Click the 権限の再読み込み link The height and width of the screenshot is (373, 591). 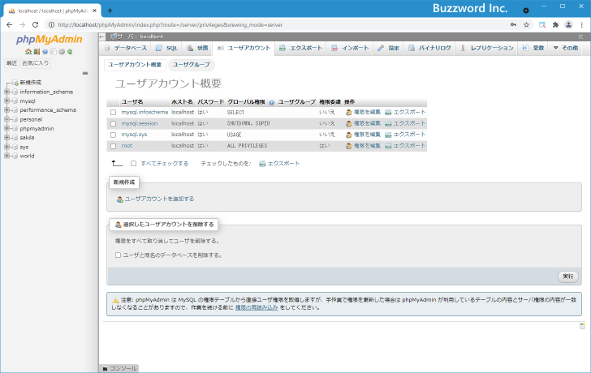click(x=257, y=308)
